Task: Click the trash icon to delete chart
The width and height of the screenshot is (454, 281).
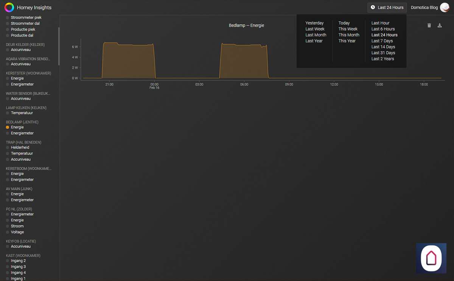Action: coord(429,25)
